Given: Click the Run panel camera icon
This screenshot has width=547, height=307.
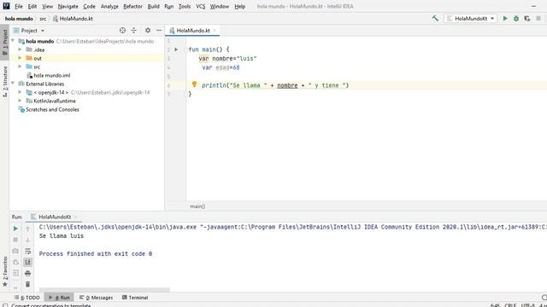Looking at the screenshot, I should coord(15,251).
